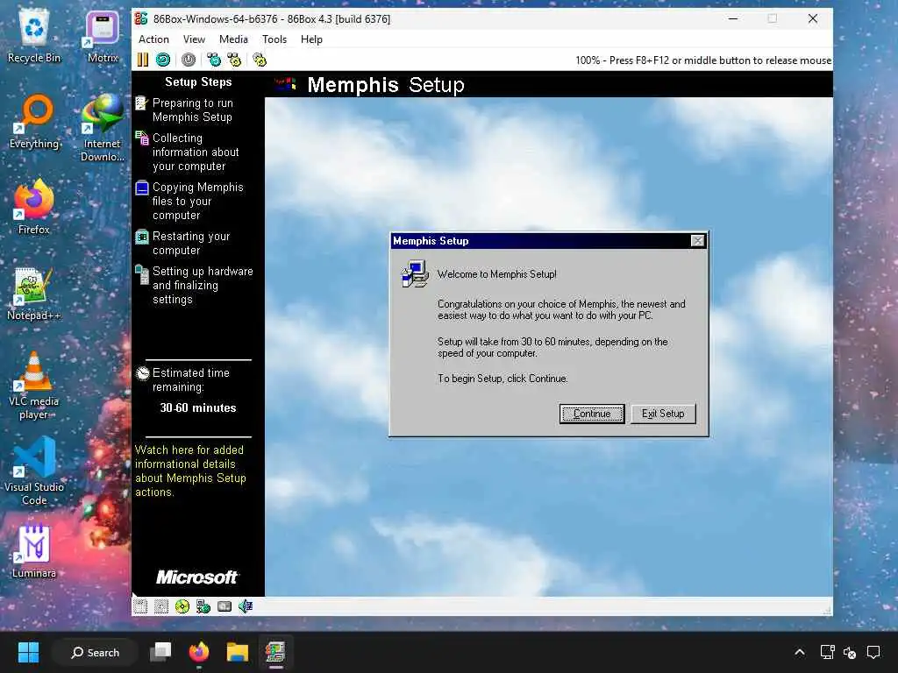Minimize the 86Box window
This screenshot has height=673, width=898.
click(x=733, y=19)
